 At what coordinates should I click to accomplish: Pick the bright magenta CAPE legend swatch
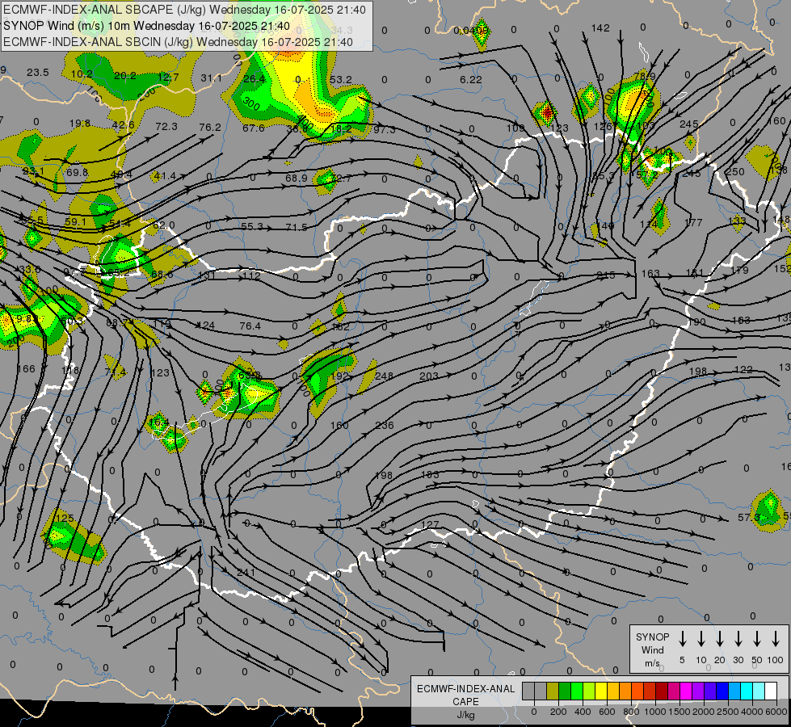(686, 691)
